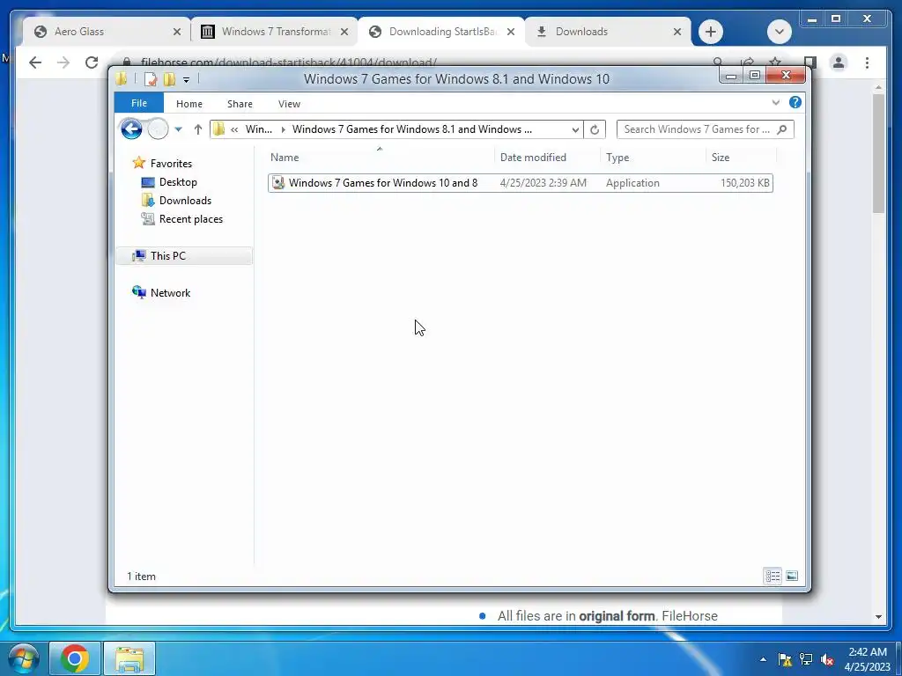Sort by Date modified column

[x=546, y=158]
